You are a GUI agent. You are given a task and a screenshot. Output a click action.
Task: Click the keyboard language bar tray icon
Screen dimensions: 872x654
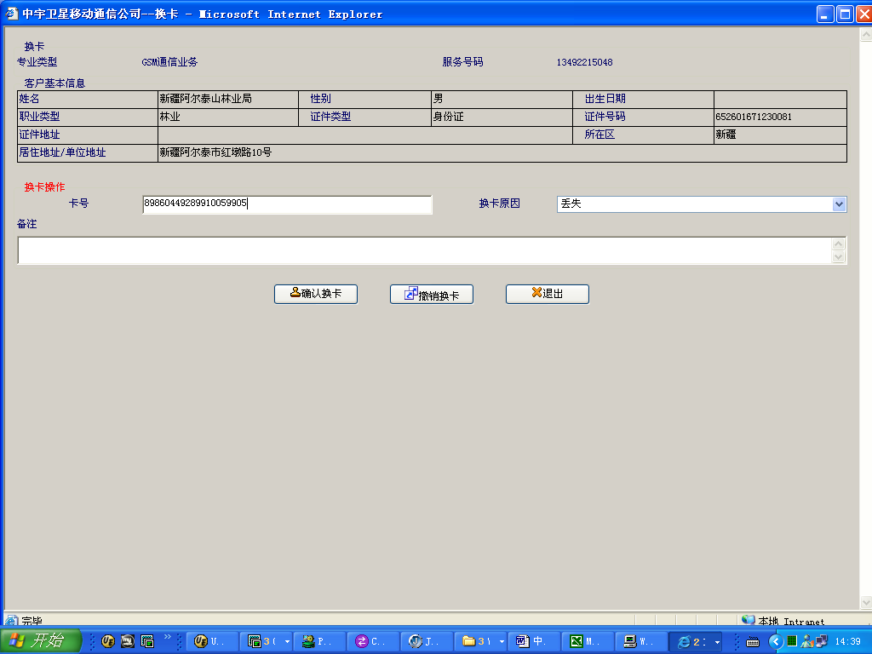tap(753, 641)
